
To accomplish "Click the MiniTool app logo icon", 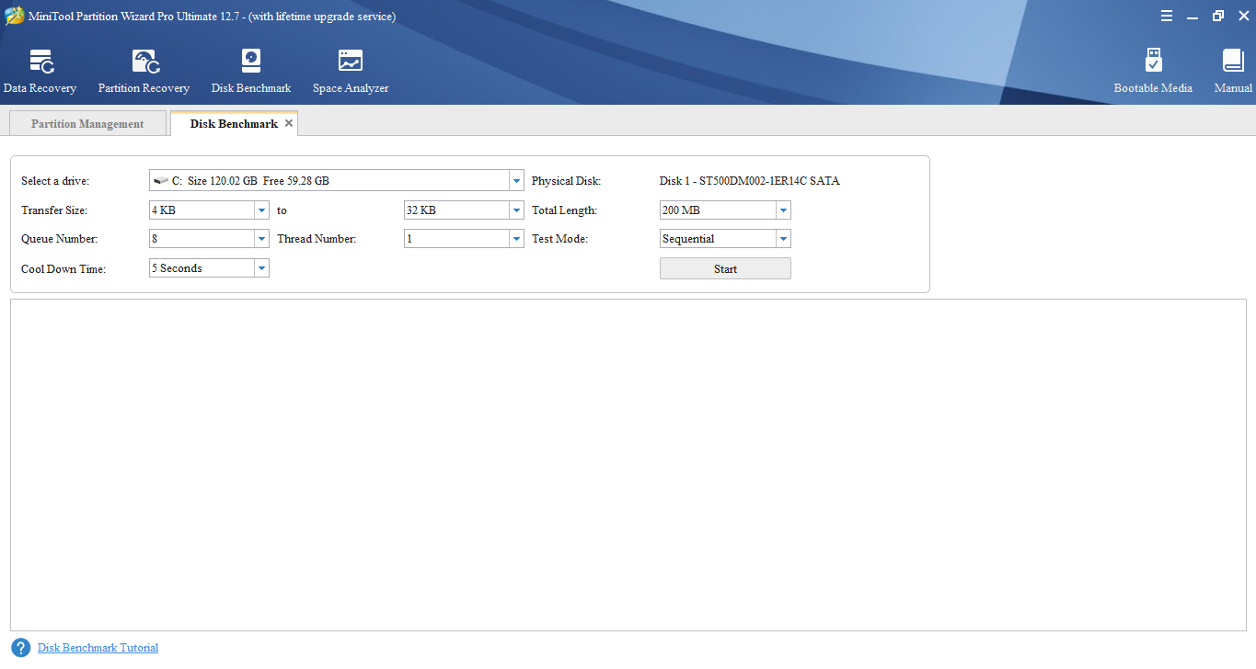I will (x=14, y=16).
